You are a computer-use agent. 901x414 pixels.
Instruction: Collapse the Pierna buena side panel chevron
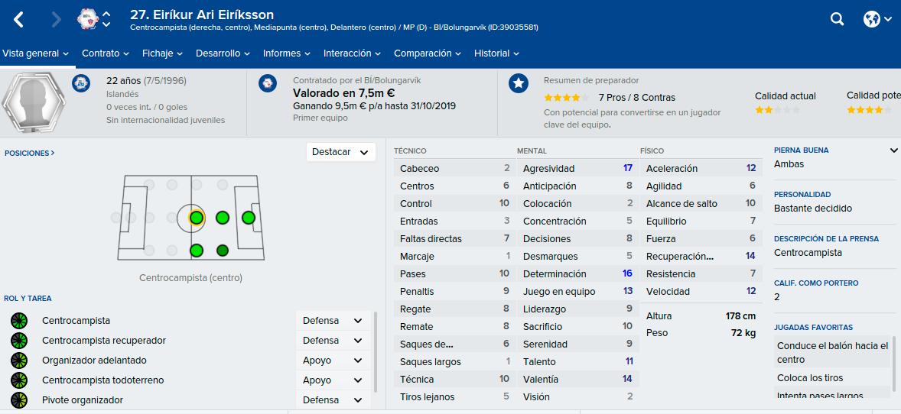coord(893,150)
